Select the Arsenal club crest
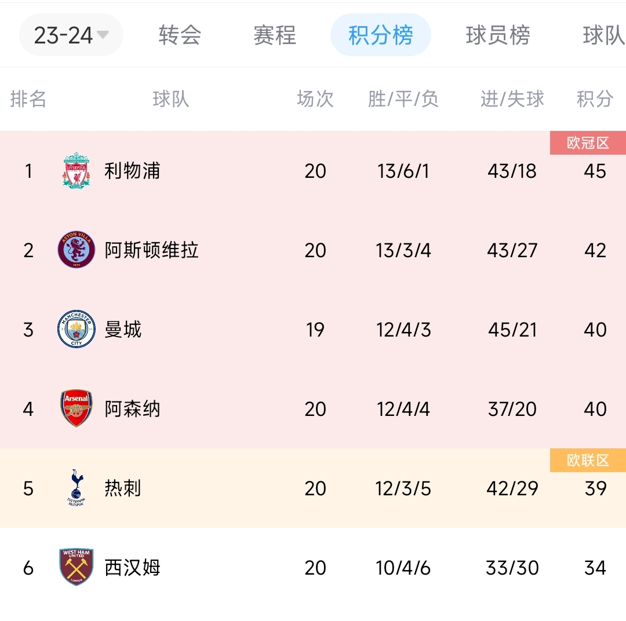626x621 pixels. click(x=77, y=408)
